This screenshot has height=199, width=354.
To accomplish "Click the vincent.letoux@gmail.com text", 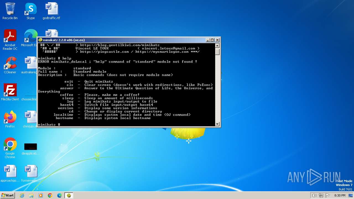I will tap(168, 48).
